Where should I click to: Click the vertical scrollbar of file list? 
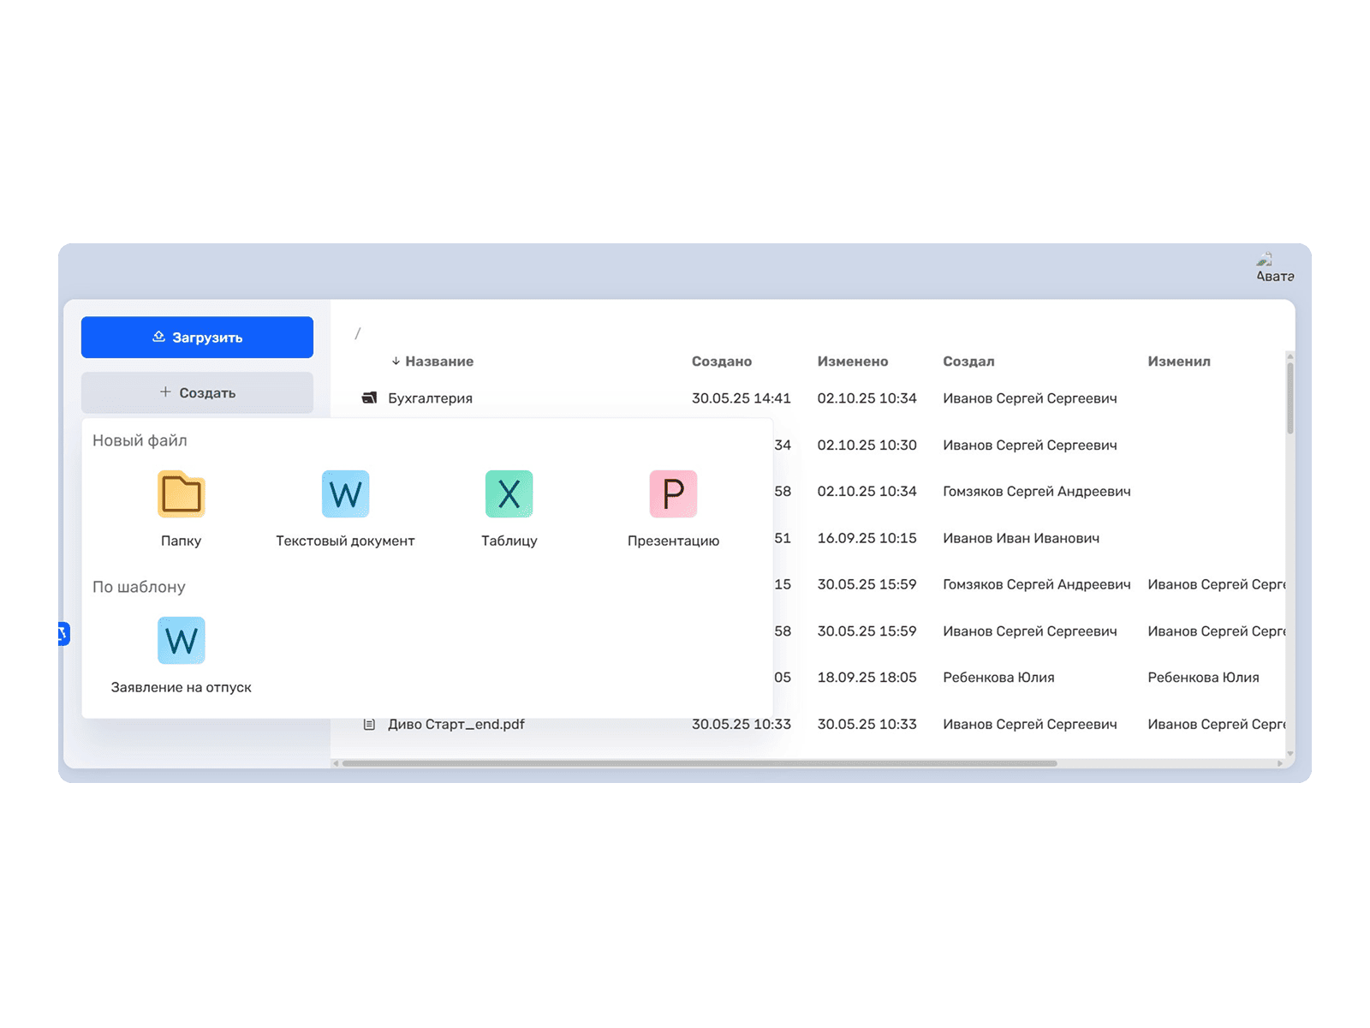[x=1290, y=398]
